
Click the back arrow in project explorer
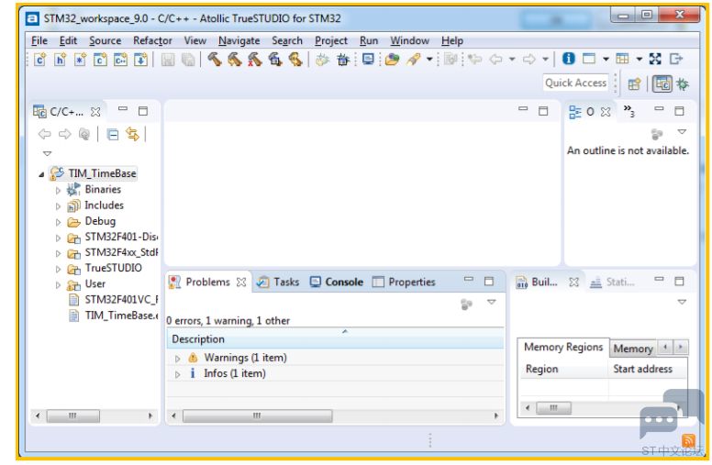[x=44, y=134]
